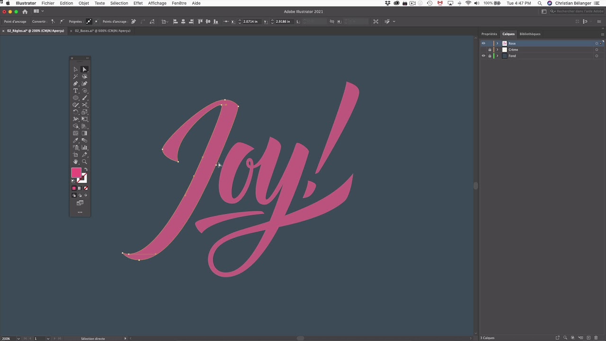
Task: Switch to the Propriétés tab
Action: [489, 34]
